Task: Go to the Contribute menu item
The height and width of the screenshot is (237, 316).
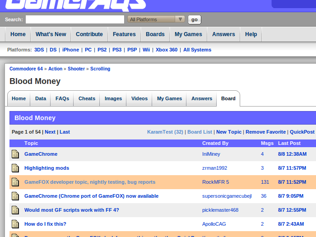Action: 89,34
